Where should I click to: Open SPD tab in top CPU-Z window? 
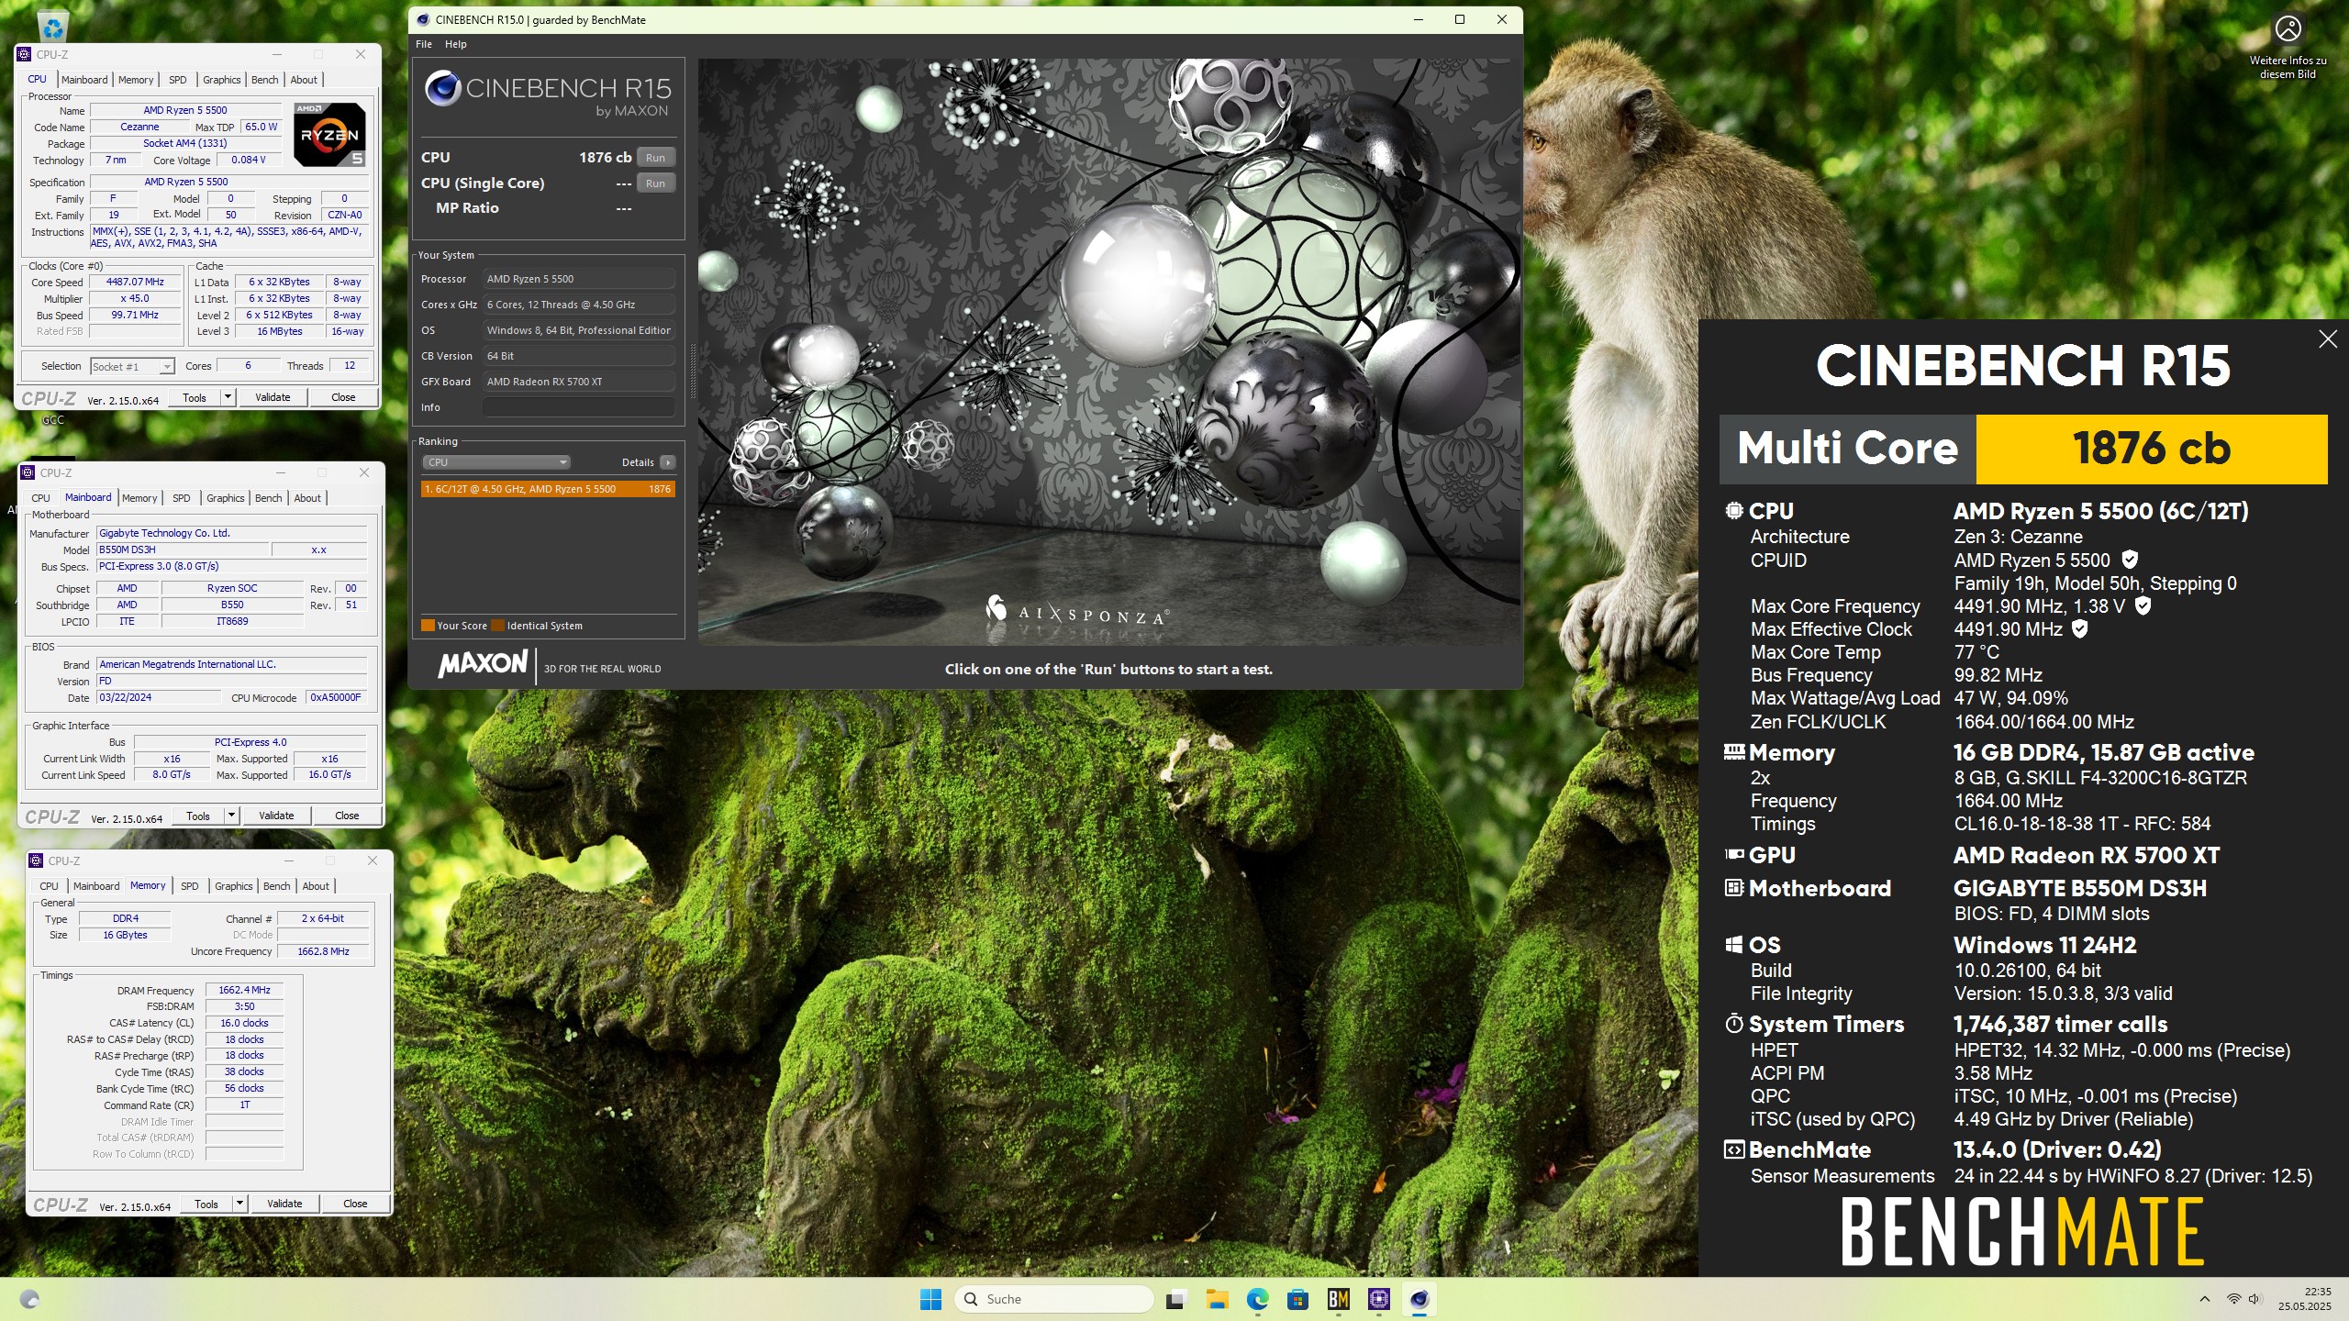pyautogui.click(x=178, y=80)
